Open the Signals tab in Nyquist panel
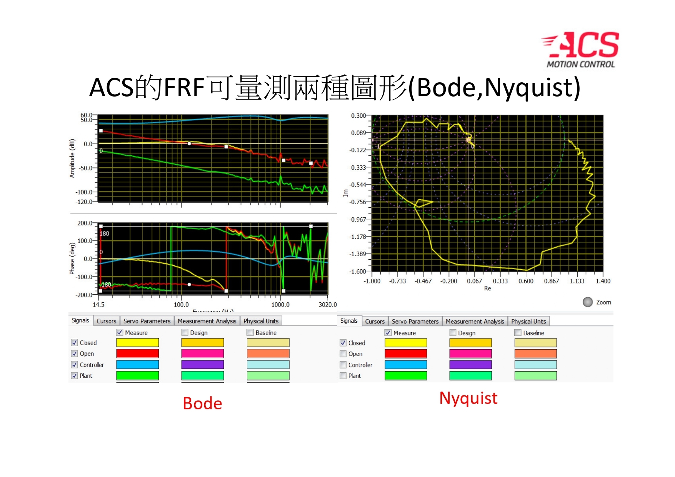This screenshot has width=675, height=477. pyautogui.click(x=349, y=321)
